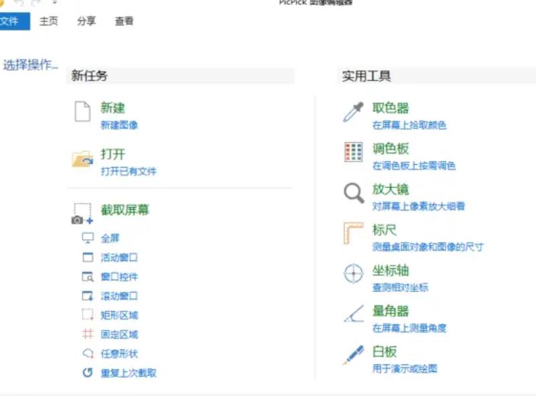Click the eyedropper color picker icon
The height and width of the screenshot is (396, 536).
point(354,112)
